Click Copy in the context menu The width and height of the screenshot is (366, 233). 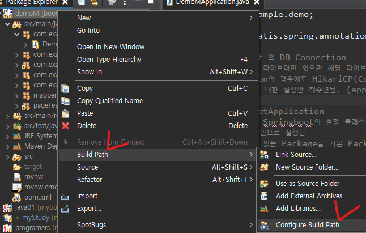click(158, 88)
